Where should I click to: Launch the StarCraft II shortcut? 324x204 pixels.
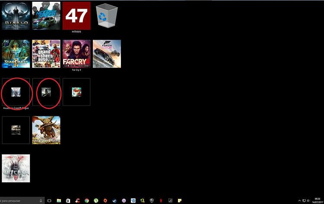(16, 54)
